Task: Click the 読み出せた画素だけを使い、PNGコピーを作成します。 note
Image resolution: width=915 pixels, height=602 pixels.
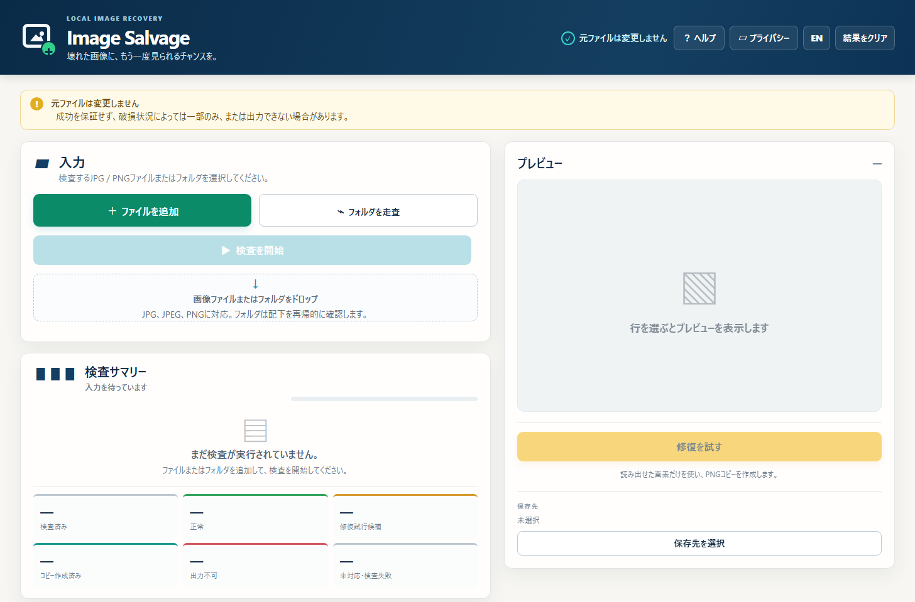Action: [x=699, y=475]
